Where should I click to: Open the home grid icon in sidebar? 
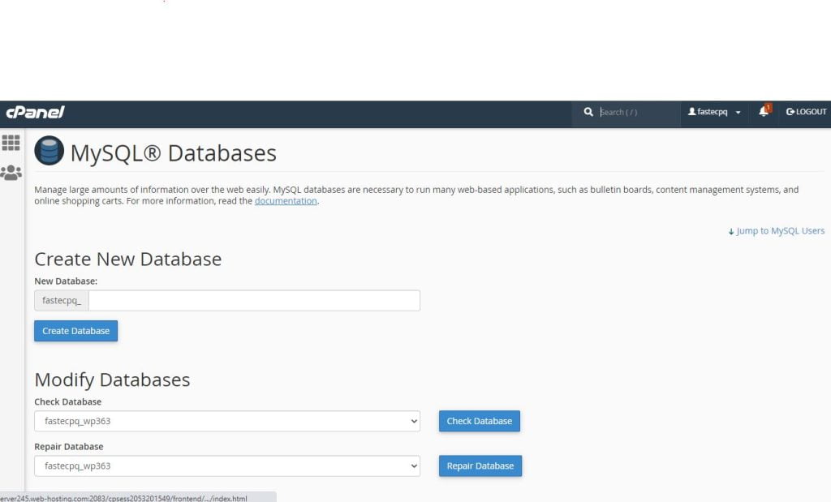[x=11, y=143]
